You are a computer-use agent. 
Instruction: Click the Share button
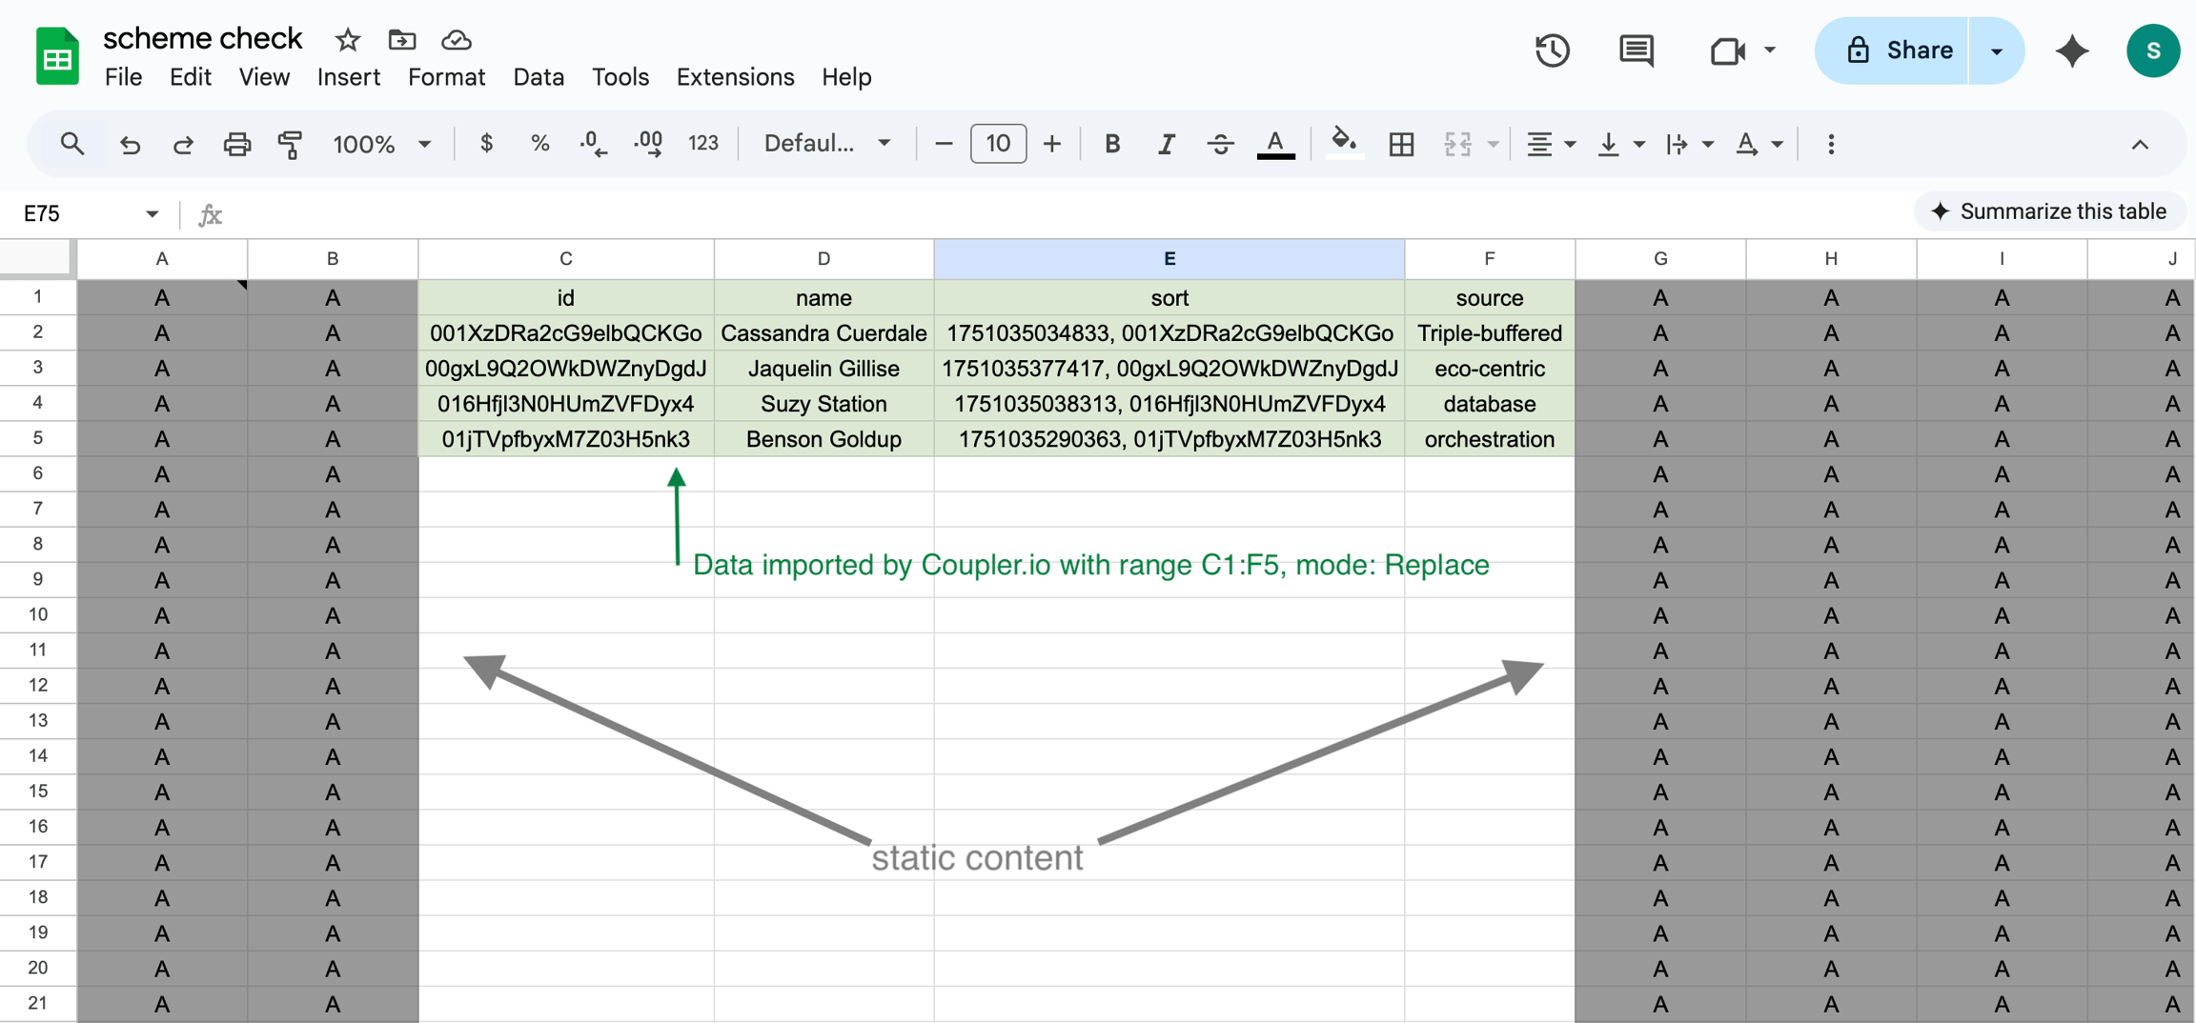(x=1892, y=50)
